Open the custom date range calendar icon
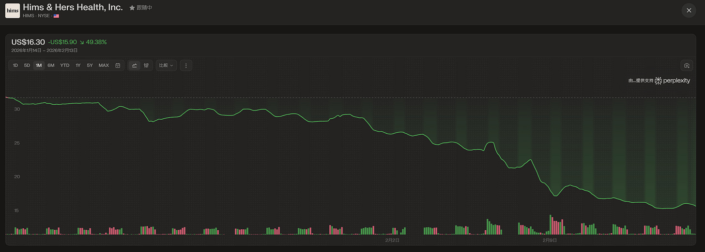705x252 pixels. pyautogui.click(x=118, y=65)
